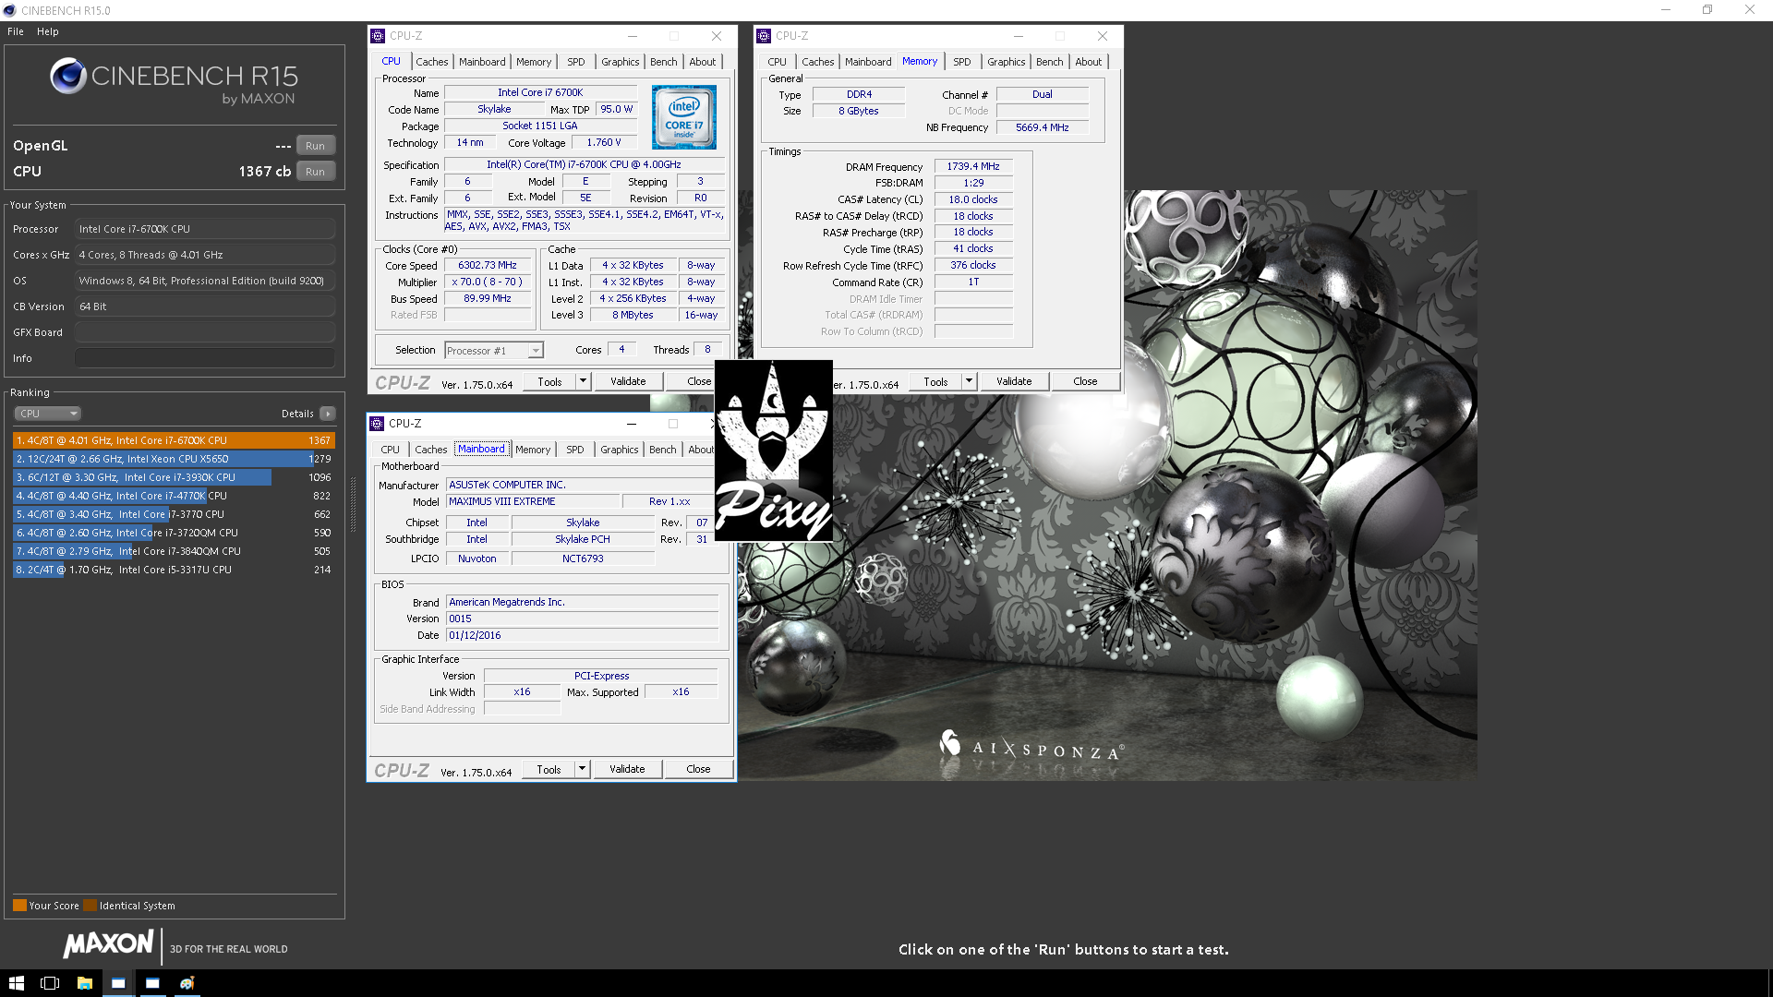Open Task View on the taskbar
This screenshot has width=1773, height=997.
(50, 983)
